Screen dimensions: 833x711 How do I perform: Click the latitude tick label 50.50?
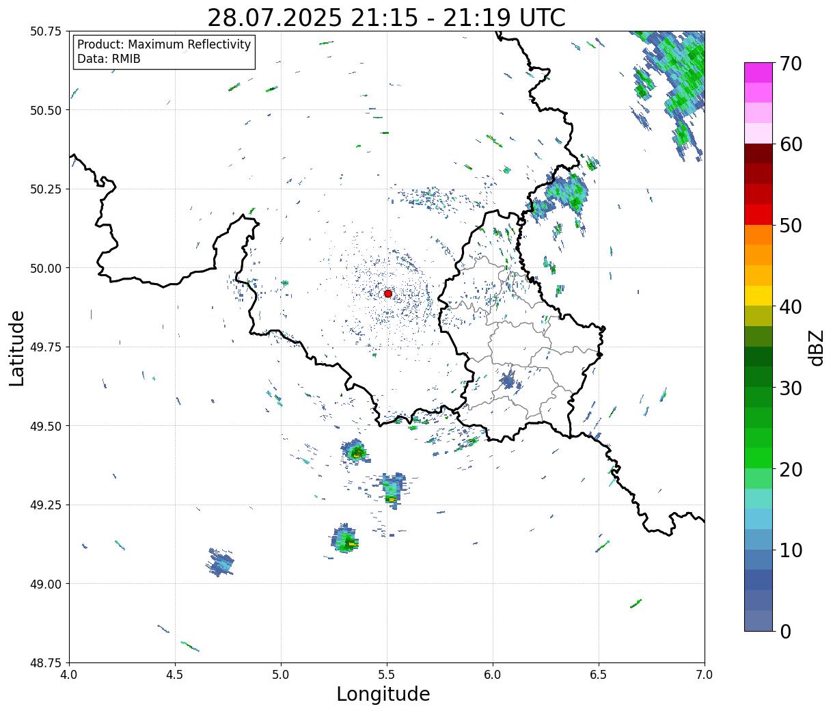[46, 110]
